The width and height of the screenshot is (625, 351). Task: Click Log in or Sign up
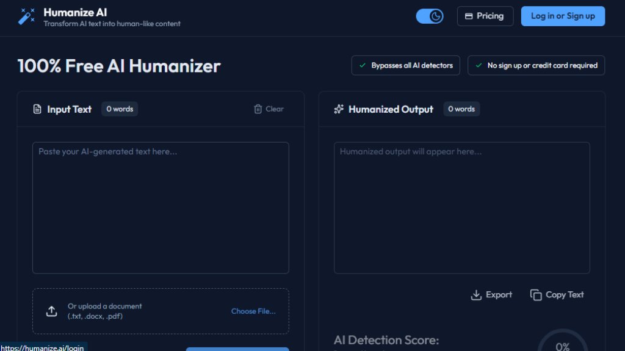[563, 16]
